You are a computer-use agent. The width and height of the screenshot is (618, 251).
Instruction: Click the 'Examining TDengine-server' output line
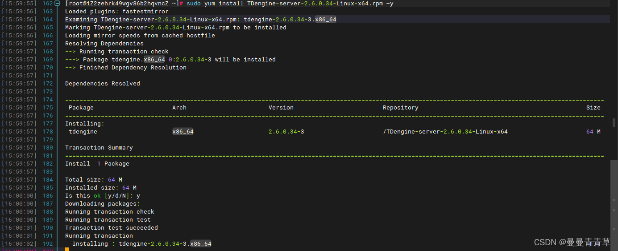tap(201, 20)
